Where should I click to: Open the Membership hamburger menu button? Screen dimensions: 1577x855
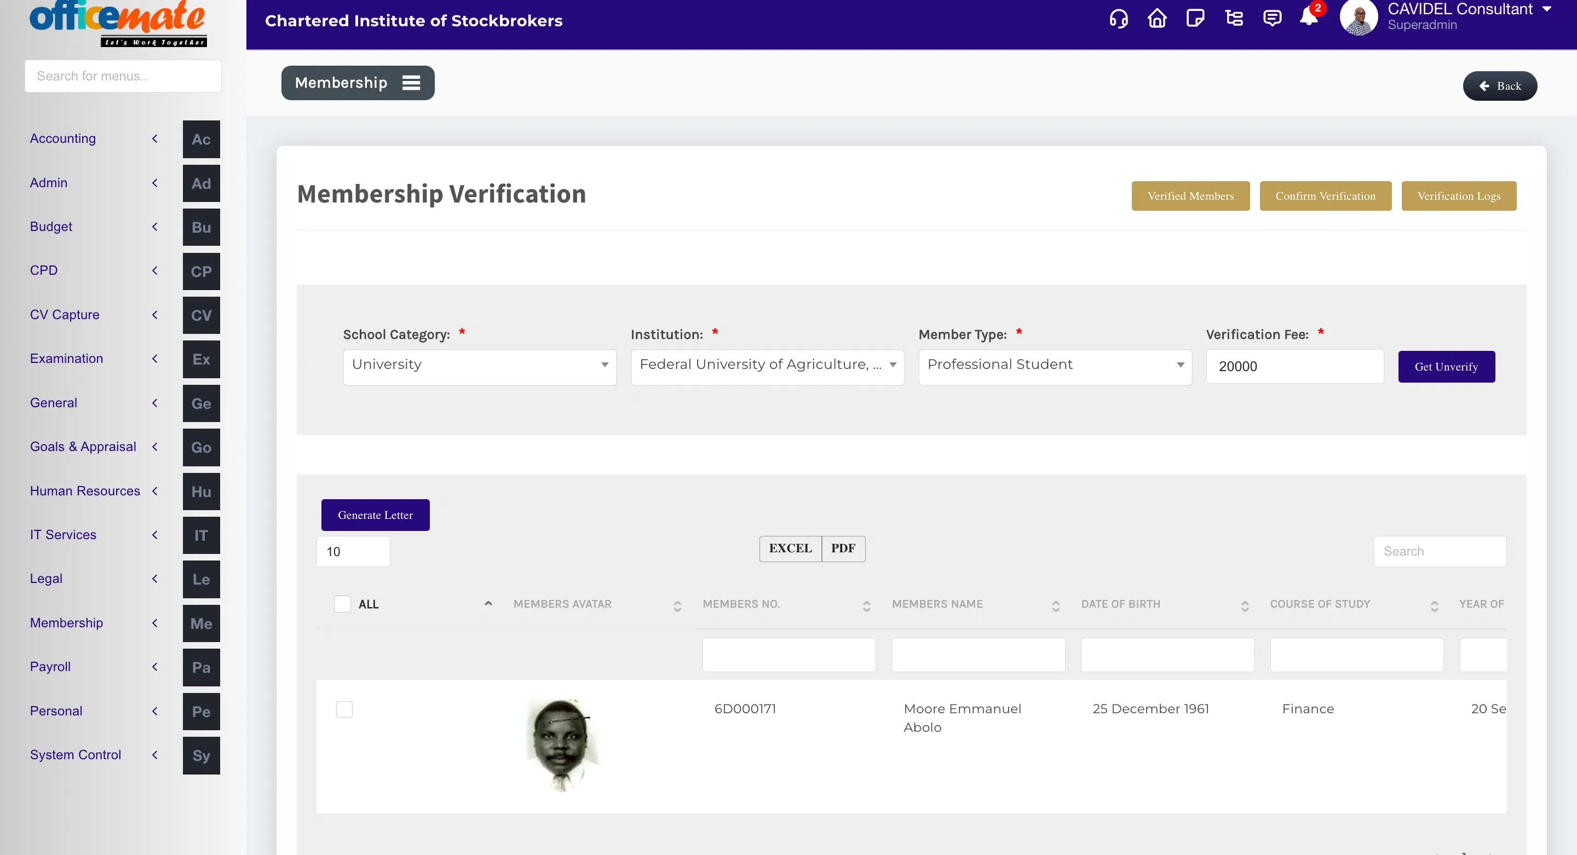pyautogui.click(x=358, y=83)
